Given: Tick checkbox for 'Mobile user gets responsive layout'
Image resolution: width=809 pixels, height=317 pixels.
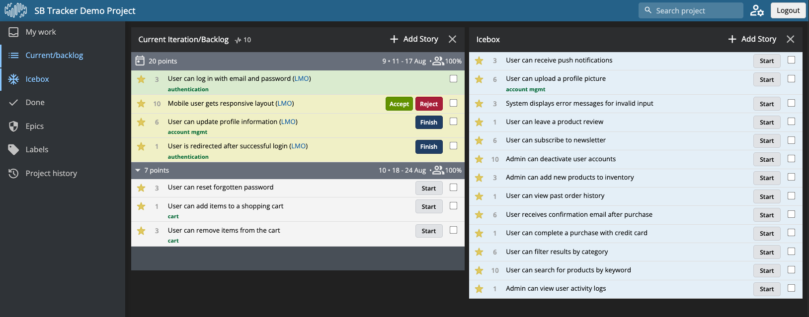Looking at the screenshot, I should coord(453,103).
